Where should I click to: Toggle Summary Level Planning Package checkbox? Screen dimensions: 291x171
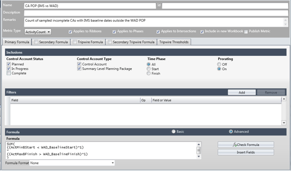[79, 69]
